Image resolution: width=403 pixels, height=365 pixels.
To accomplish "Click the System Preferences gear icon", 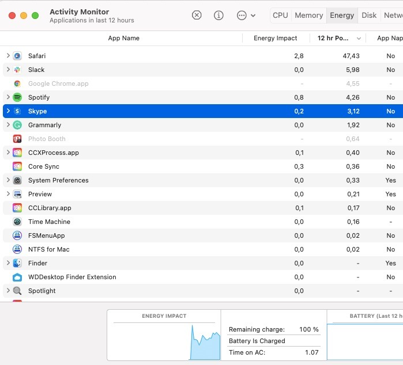I will pyautogui.click(x=17, y=180).
